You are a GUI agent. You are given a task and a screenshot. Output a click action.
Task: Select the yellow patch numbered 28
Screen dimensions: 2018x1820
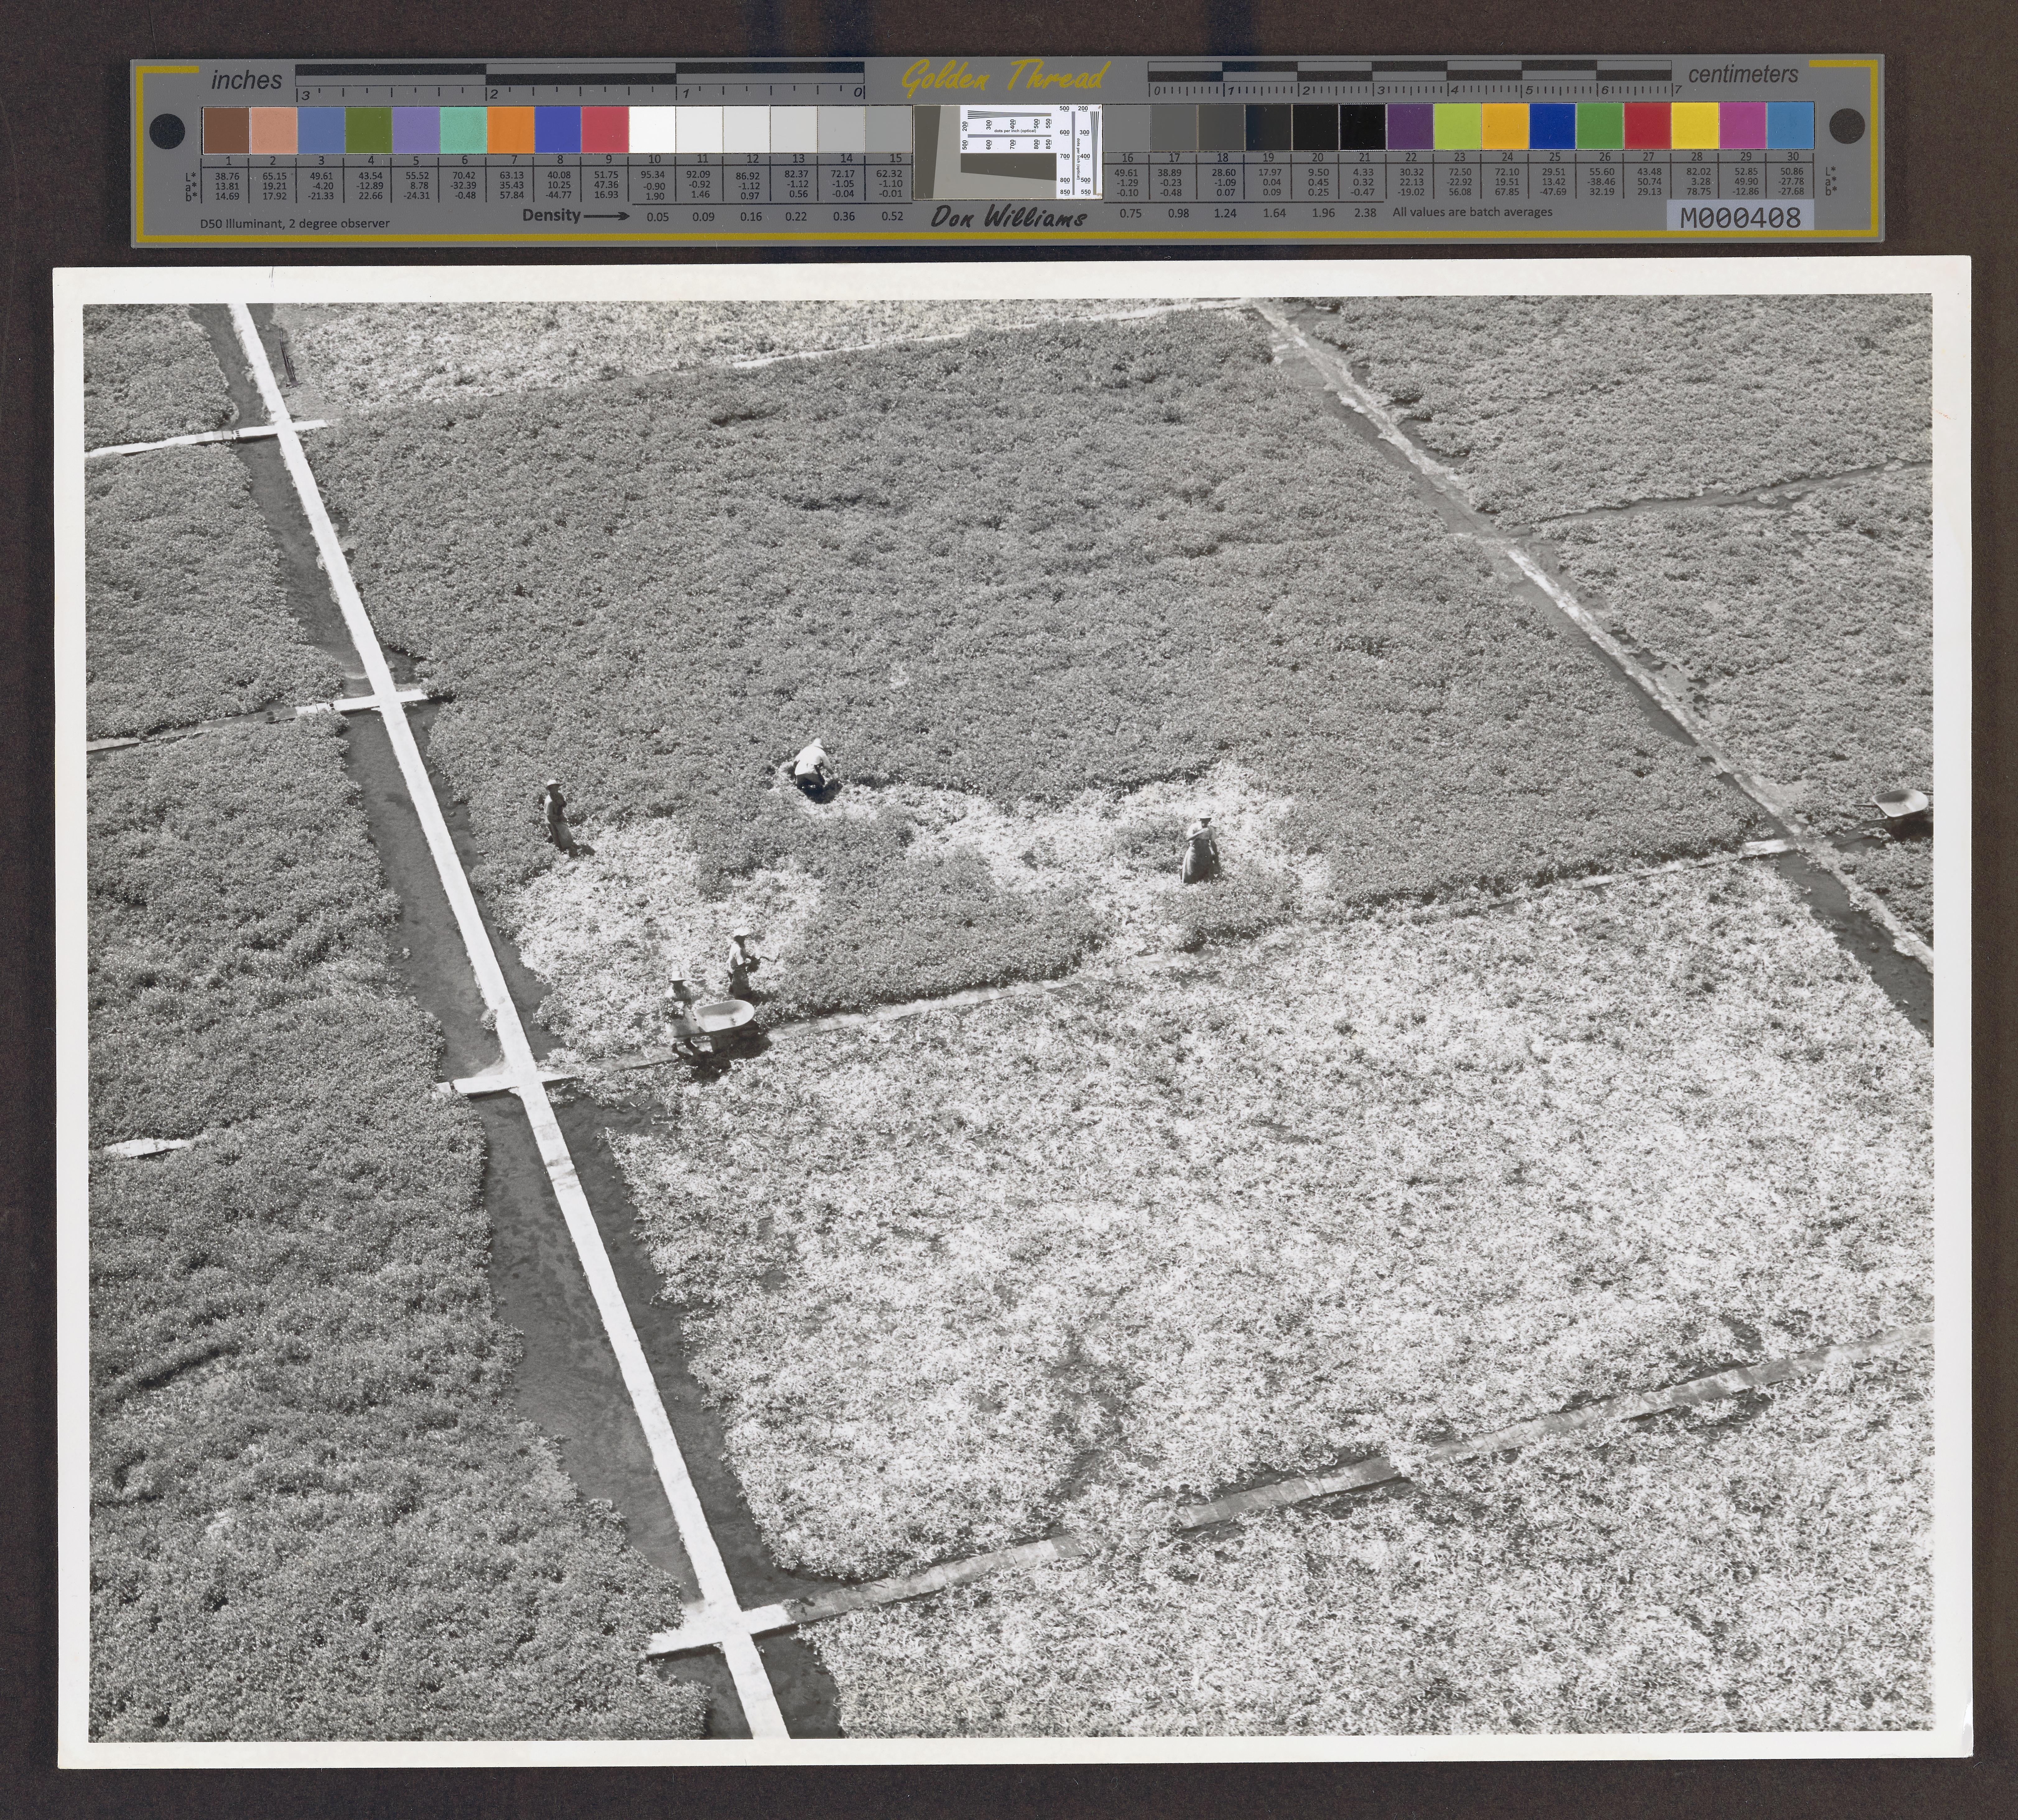coord(1695,127)
